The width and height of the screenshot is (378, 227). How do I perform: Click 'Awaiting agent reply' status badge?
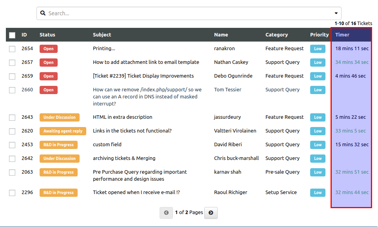[x=63, y=131]
